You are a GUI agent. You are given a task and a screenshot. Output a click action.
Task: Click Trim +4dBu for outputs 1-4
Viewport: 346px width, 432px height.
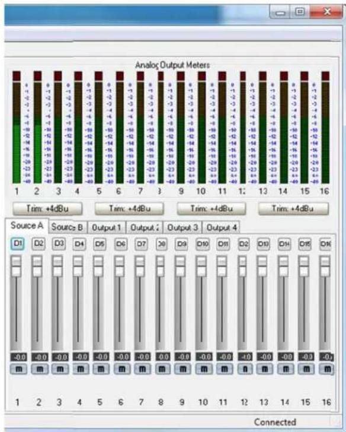[47, 208]
